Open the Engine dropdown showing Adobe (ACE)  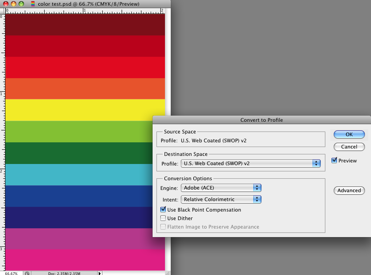pos(221,188)
